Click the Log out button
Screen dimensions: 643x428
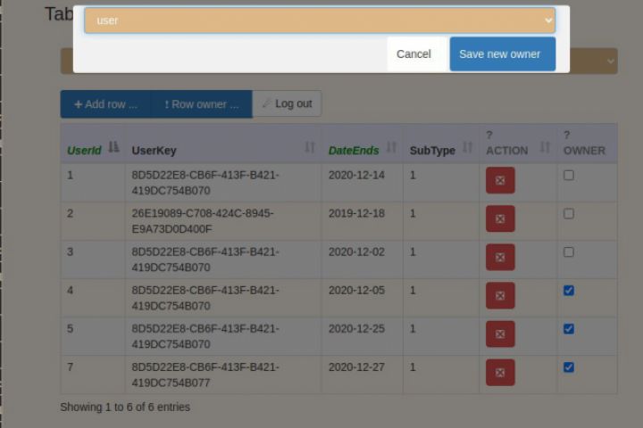tap(287, 103)
